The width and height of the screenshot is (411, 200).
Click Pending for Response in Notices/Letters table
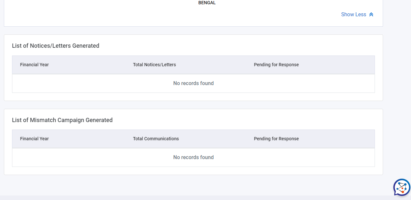click(276, 65)
